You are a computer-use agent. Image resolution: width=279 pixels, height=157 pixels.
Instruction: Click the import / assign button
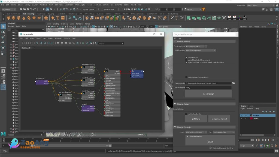(x=208, y=94)
